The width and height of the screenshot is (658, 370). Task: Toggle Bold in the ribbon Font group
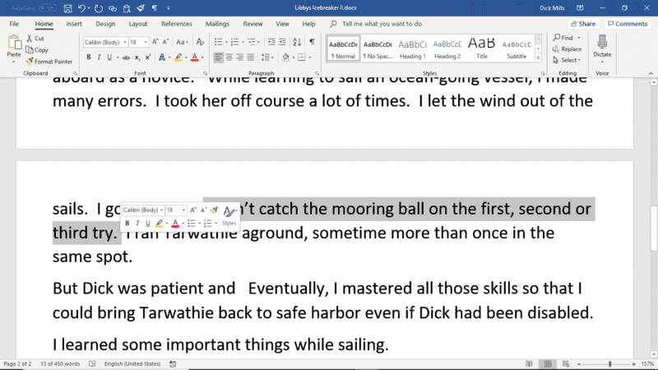pyautogui.click(x=89, y=58)
